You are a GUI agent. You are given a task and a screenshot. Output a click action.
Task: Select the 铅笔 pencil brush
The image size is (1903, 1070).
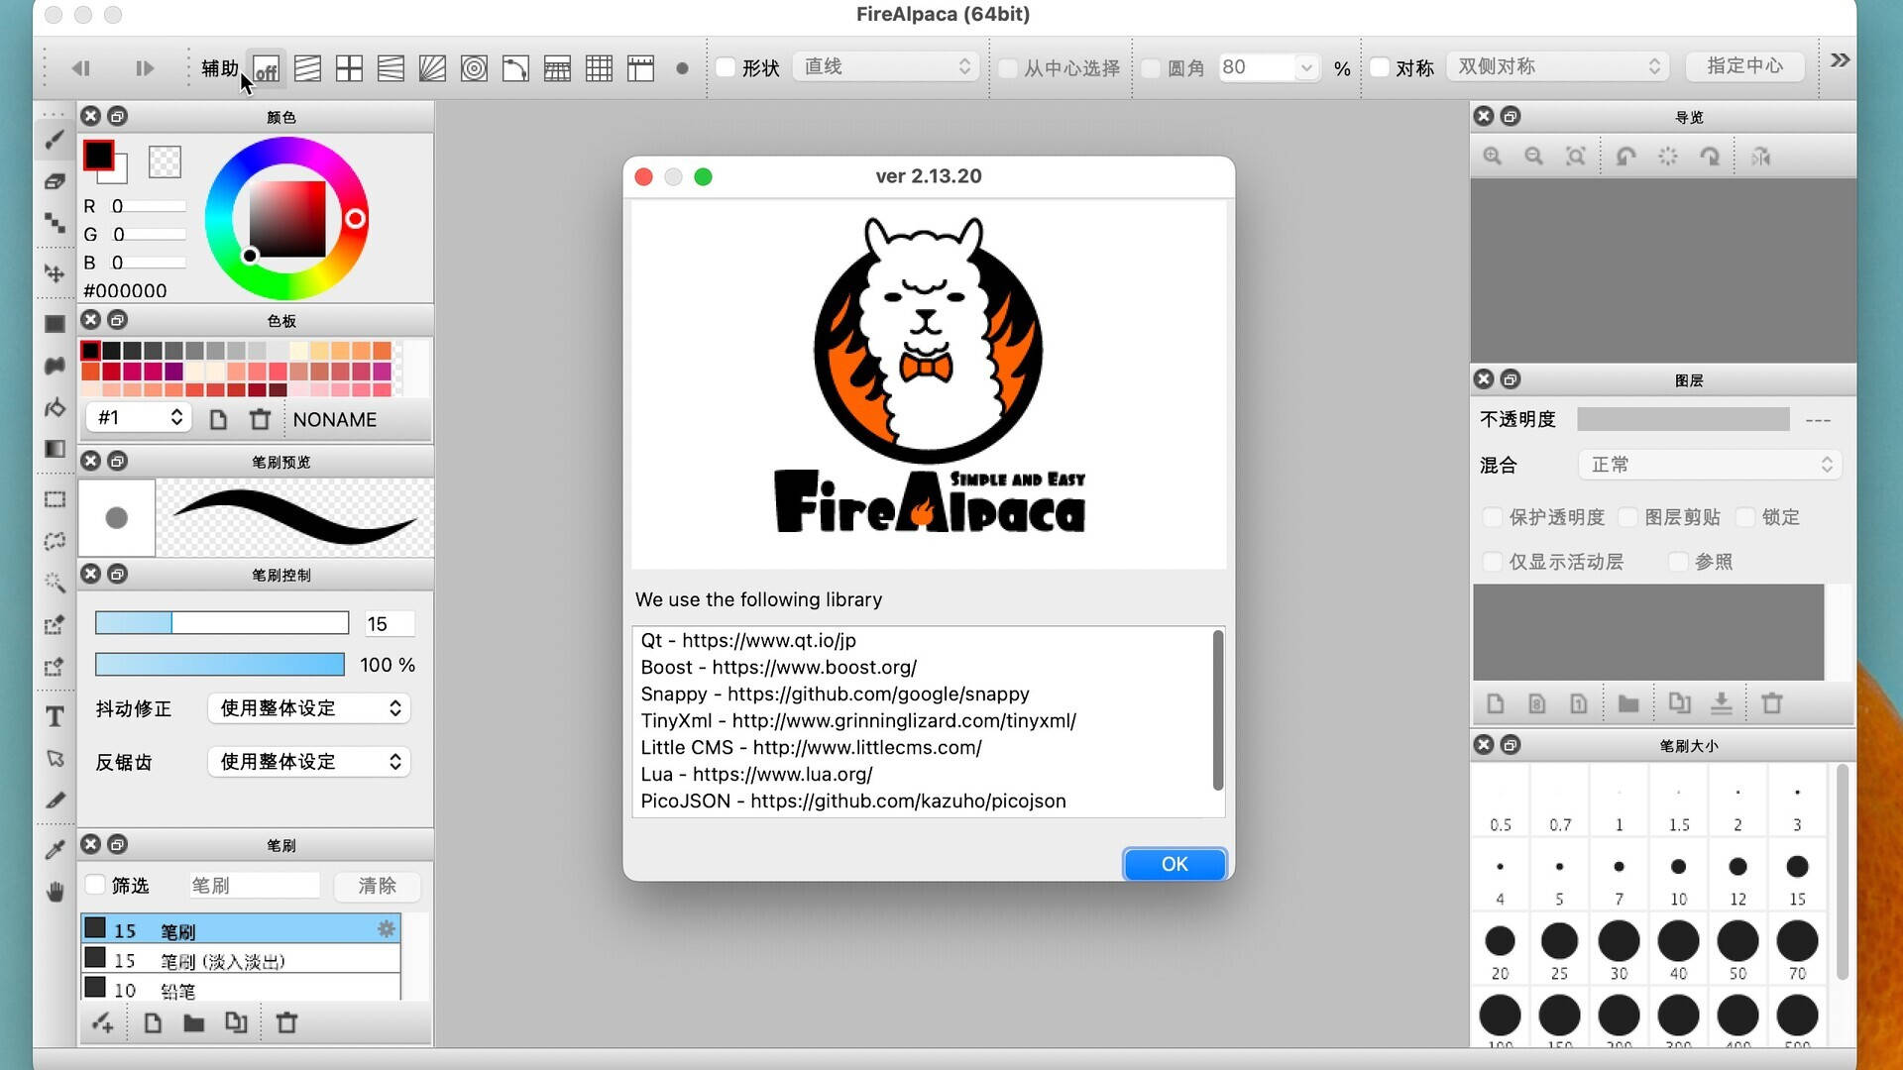241,988
